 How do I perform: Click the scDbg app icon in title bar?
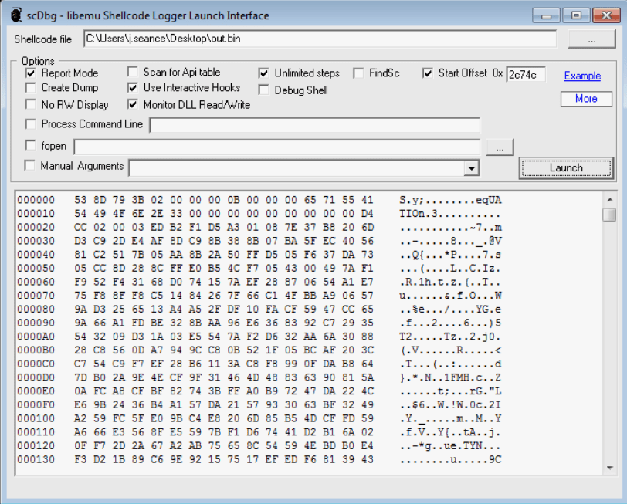[x=16, y=15]
